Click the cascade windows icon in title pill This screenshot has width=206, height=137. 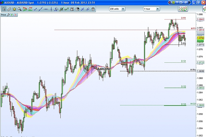click(x=186, y=3)
